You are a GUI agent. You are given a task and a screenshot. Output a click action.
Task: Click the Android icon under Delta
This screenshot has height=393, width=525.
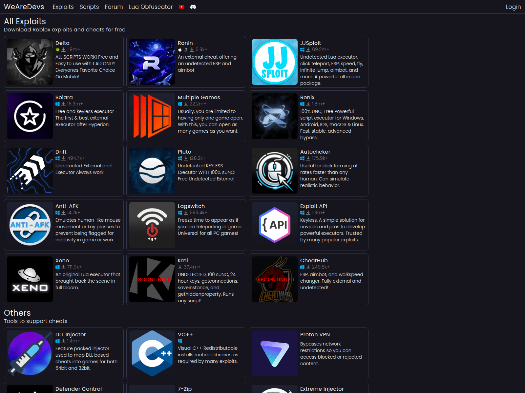(x=57, y=50)
